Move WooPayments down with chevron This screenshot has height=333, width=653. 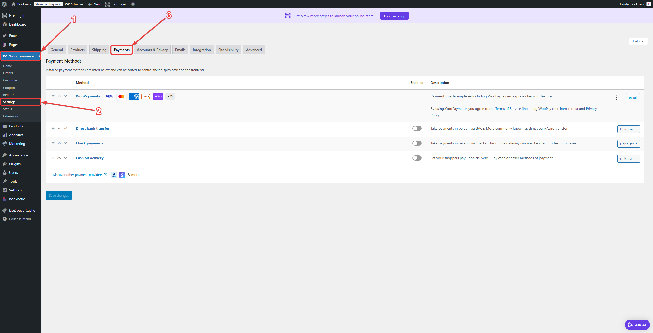(65, 96)
